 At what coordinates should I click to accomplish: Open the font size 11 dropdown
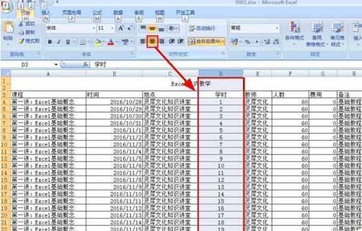(113, 28)
